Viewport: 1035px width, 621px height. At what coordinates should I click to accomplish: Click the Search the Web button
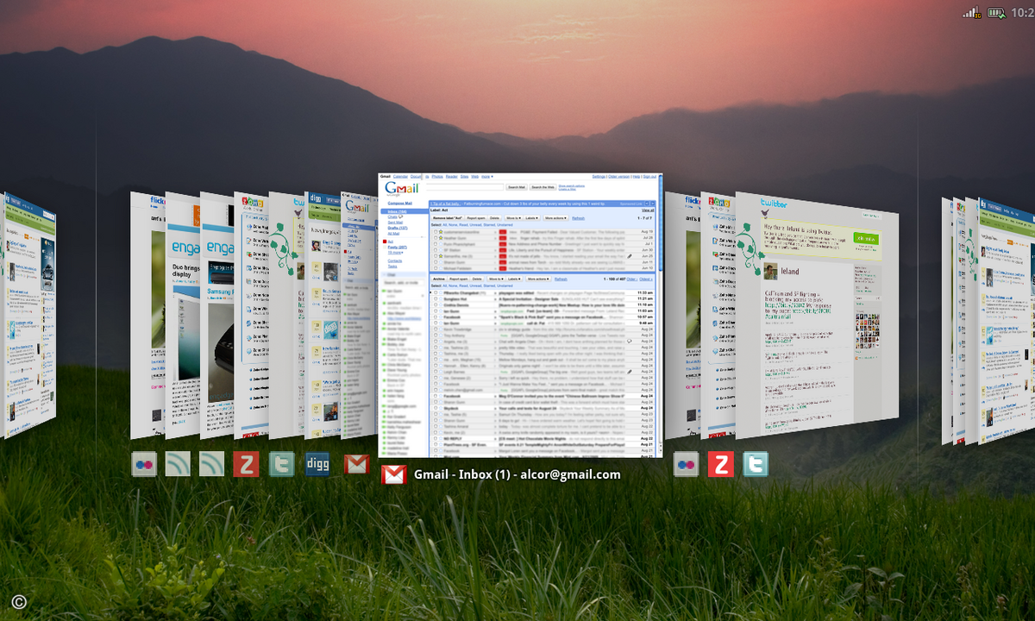tap(543, 187)
